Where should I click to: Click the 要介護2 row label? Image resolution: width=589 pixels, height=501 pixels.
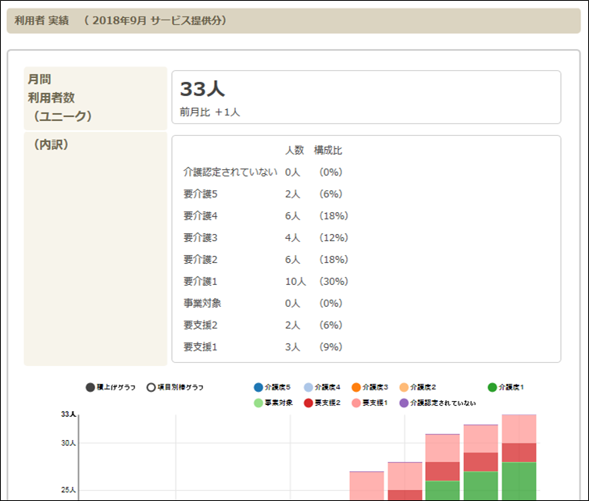pos(201,259)
